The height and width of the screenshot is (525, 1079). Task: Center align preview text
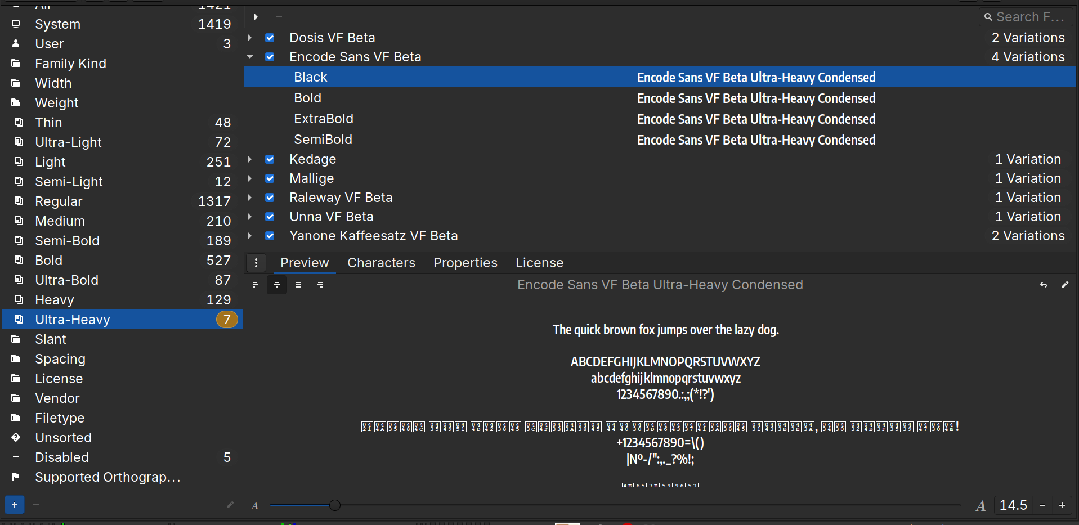click(x=277, y=285)
